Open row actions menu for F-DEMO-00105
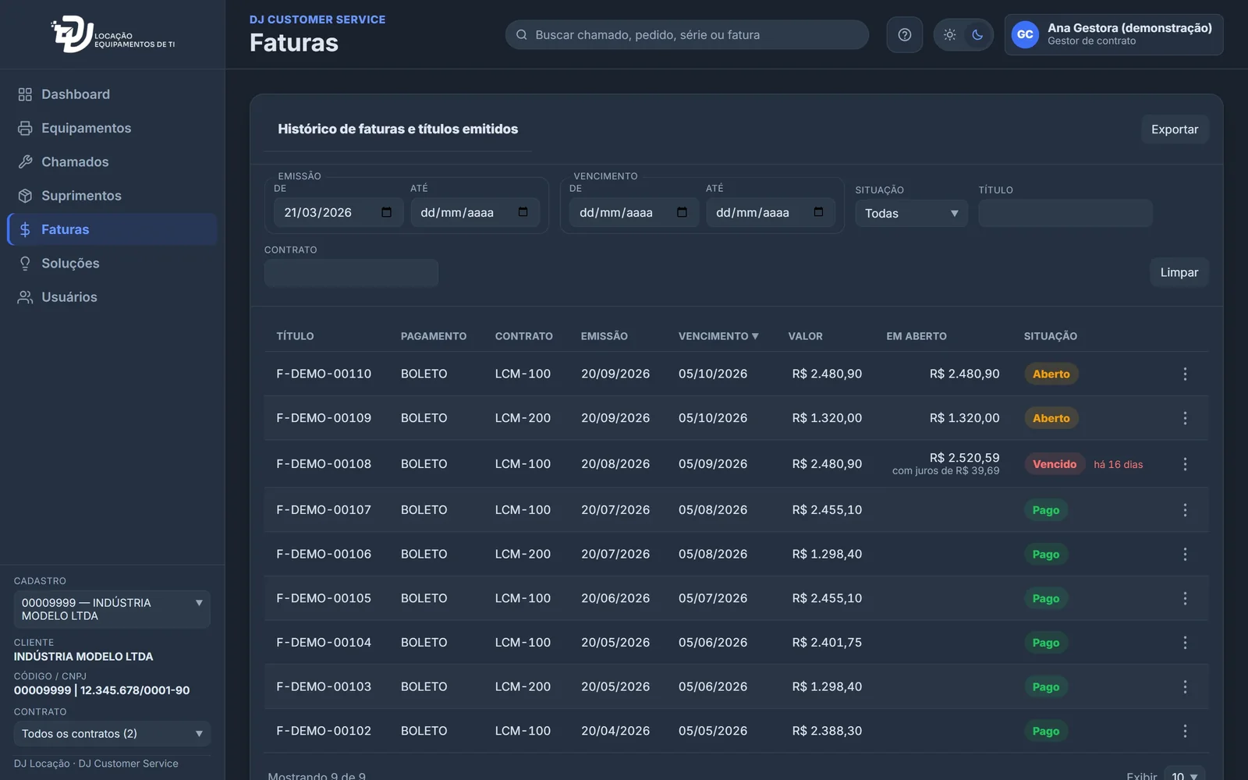The width and height of the screenshot is (1248, 780). point(1185,598)
